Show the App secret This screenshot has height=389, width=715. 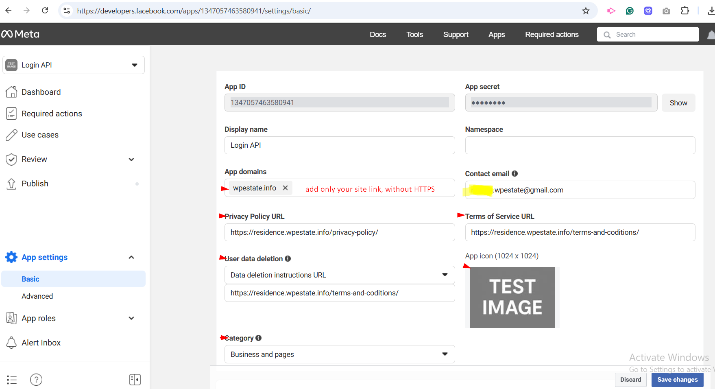point(678,103)
